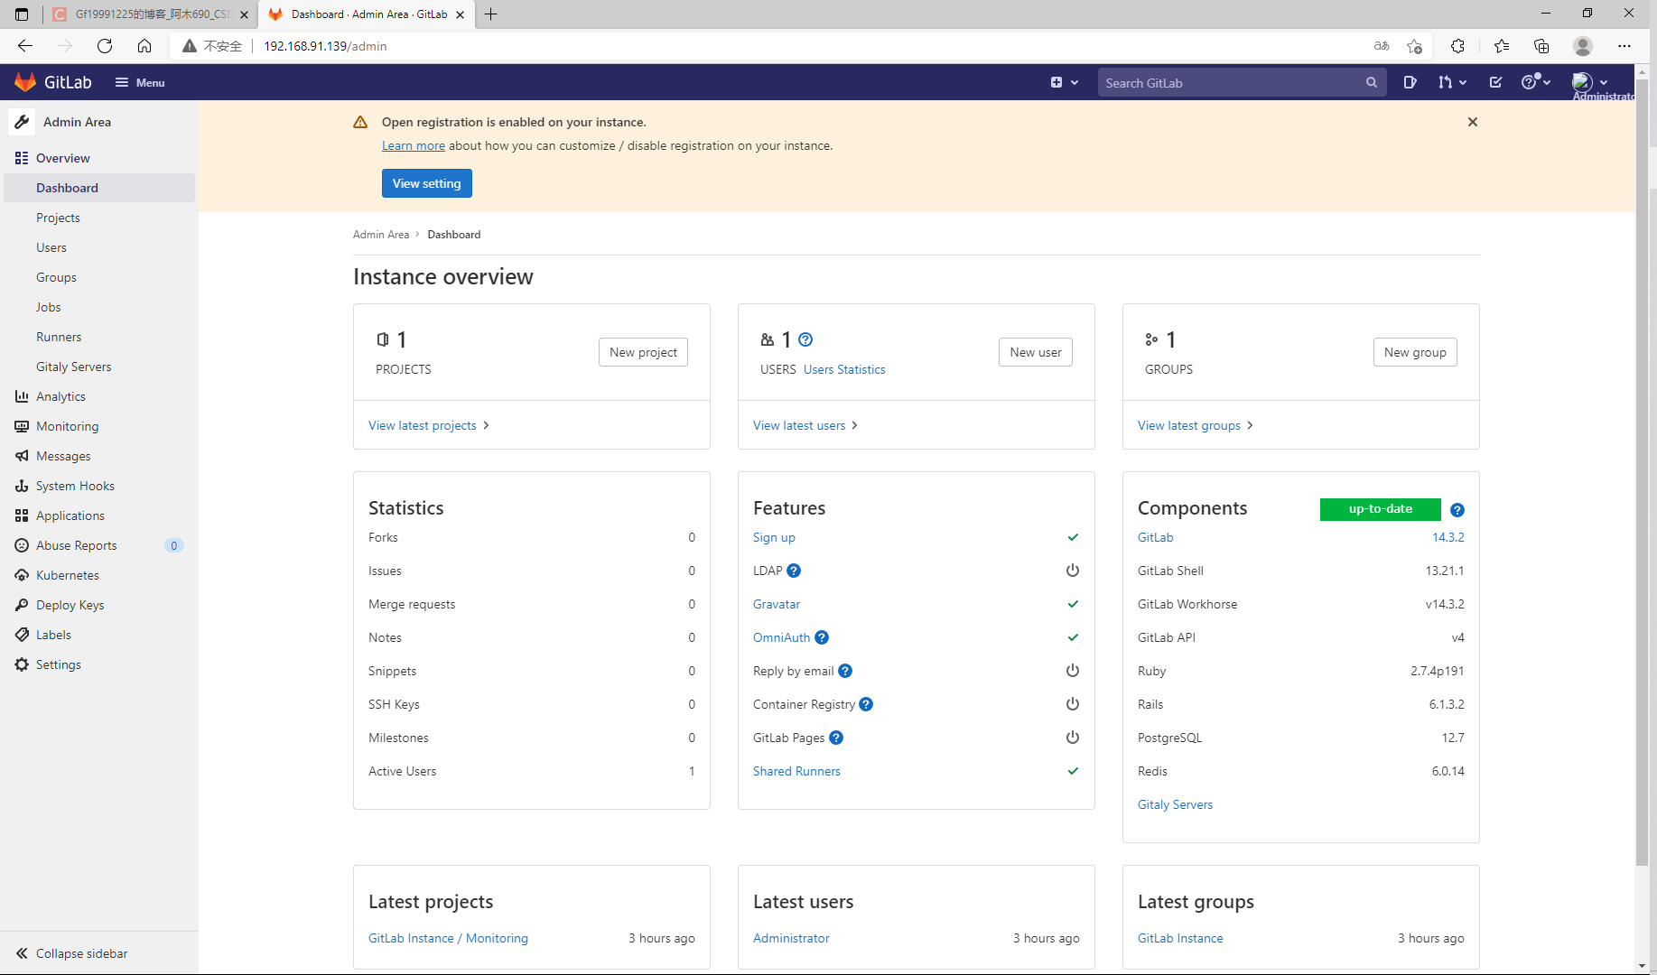Screen dimensions: 1657x975
Task: Click the Deploy Keys key icon
Action: click(22, 605)
